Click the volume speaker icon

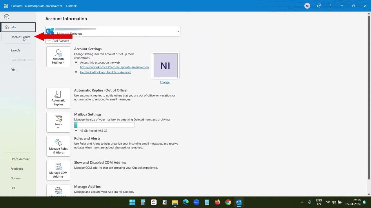(334, 202)
